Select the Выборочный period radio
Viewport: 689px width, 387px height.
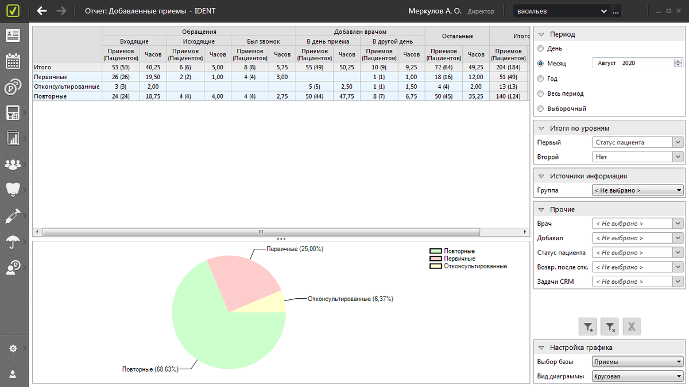coord(540,108)
